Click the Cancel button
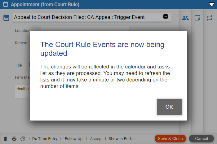 [201, 139]
